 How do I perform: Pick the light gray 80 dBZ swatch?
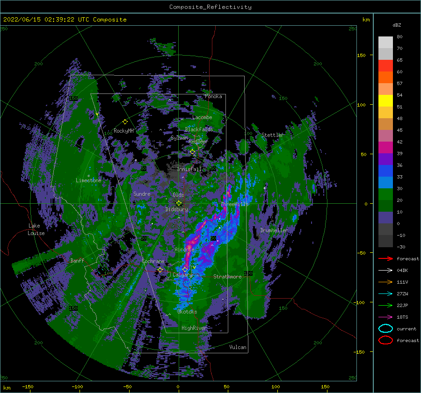(x=385, y=42)
